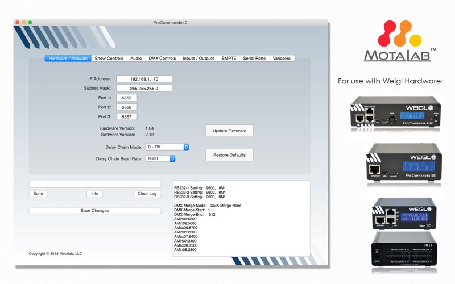
Task: Click the Hardware Version value 1.04
Action: [150, 128]
